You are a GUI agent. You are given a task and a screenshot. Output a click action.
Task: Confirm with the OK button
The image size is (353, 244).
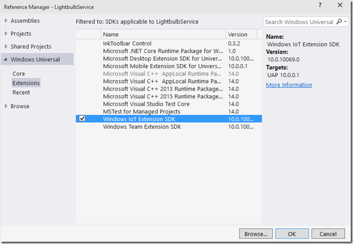(292, 234)
